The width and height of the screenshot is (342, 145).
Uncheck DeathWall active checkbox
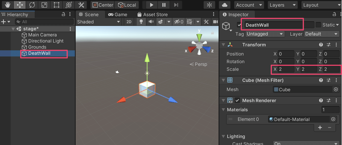(x=239, y=25)
